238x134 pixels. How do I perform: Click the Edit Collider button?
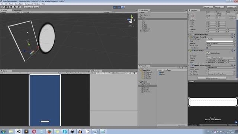tap(208, 53)
